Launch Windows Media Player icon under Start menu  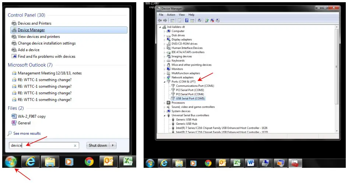click(69, 162)
